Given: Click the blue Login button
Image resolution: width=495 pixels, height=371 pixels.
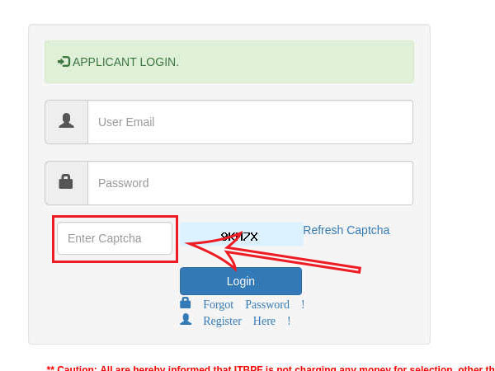Looking at the screenshot, I should pos(241,281).
